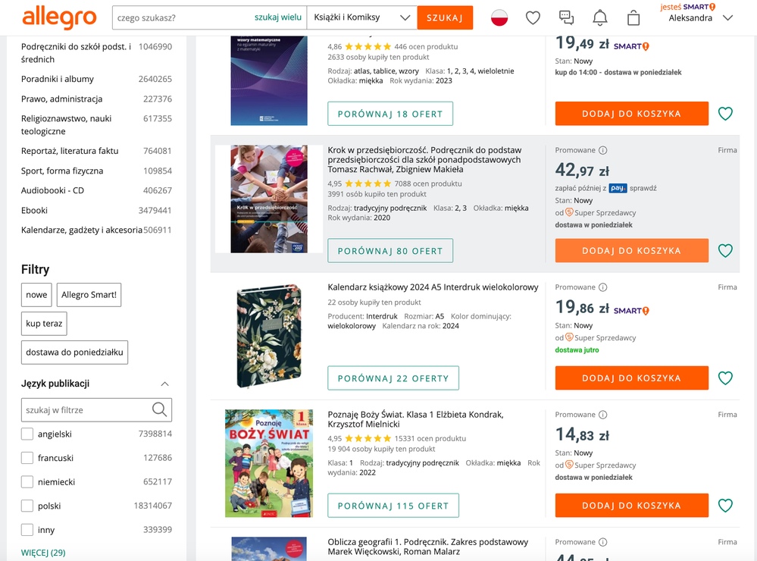Open the PayU pay-later badge
The height and width of the screenshot is (561, 757).
point(618,188)
